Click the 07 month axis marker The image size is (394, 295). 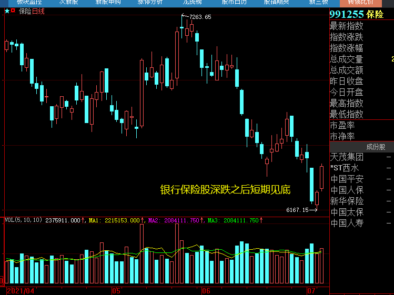pyautogui.click(x=311, y=291)
